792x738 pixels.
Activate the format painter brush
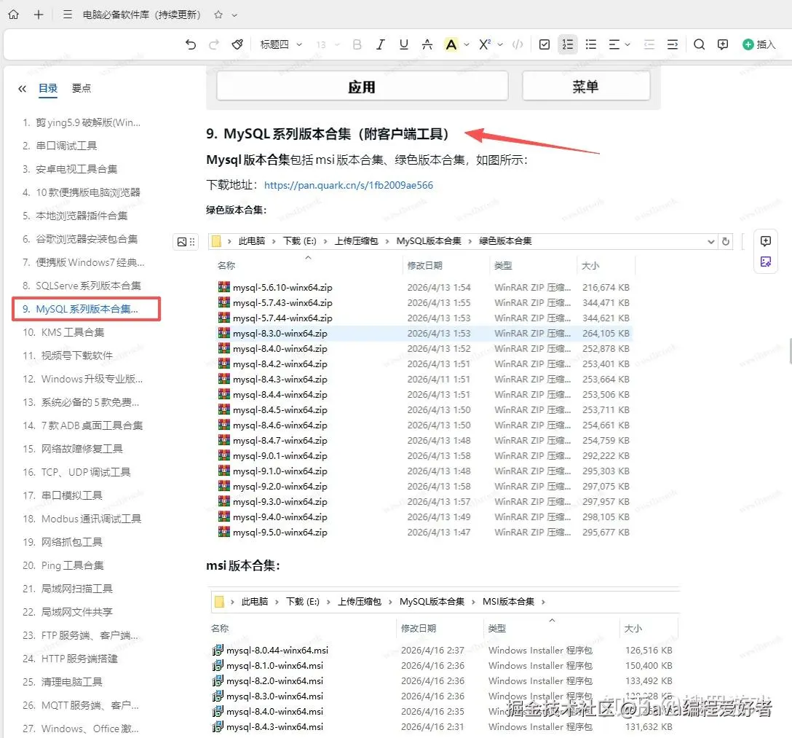tap(237, 44)
